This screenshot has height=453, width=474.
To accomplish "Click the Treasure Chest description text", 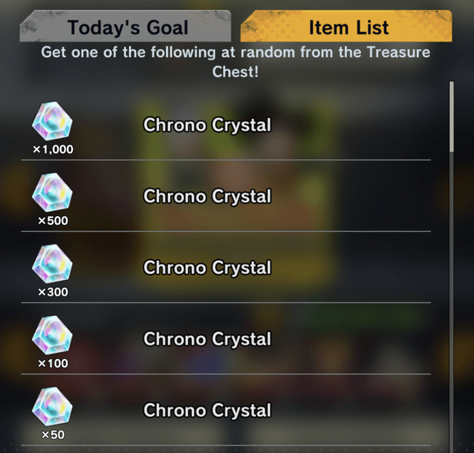I will [x=236, y=61].
